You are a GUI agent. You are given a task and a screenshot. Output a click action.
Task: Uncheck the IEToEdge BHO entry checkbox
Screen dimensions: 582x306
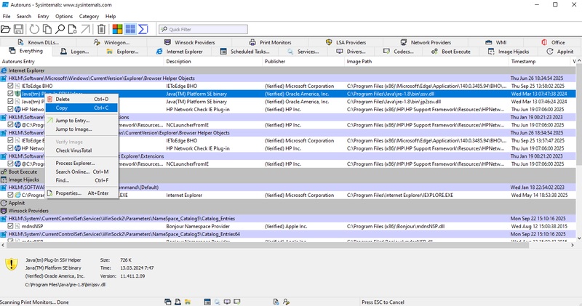point(10,86)
